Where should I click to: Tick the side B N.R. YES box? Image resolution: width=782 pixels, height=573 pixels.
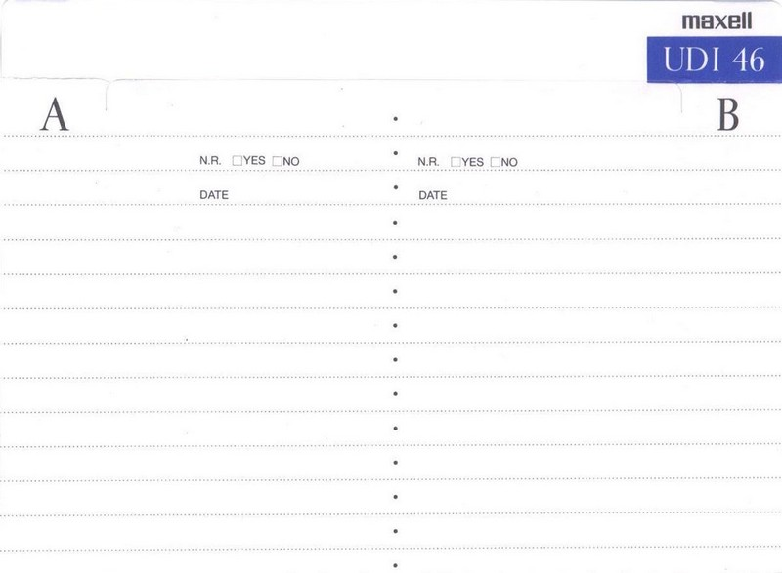point(456,161)
